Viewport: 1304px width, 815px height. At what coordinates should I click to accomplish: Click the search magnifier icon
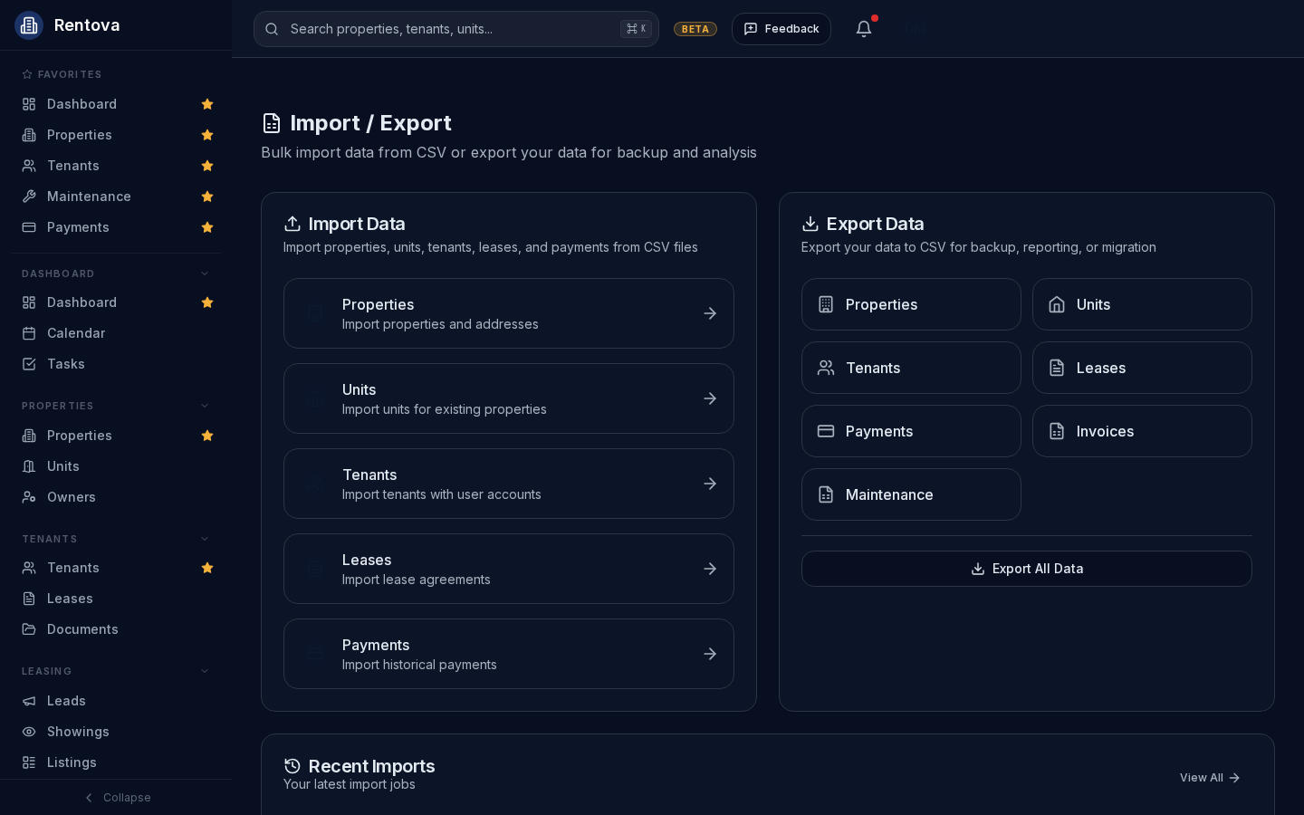[272, 29]
